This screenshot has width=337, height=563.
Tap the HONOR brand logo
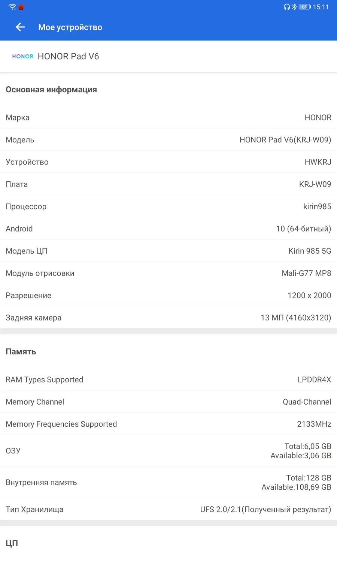(x=22, y=56)
